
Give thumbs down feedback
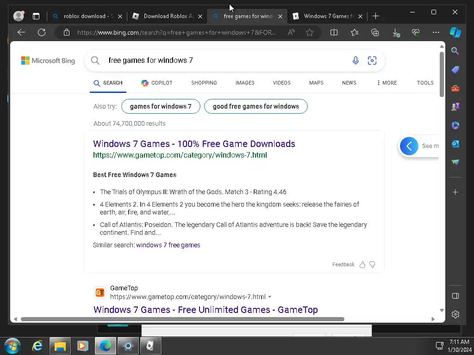pos(373,265)
